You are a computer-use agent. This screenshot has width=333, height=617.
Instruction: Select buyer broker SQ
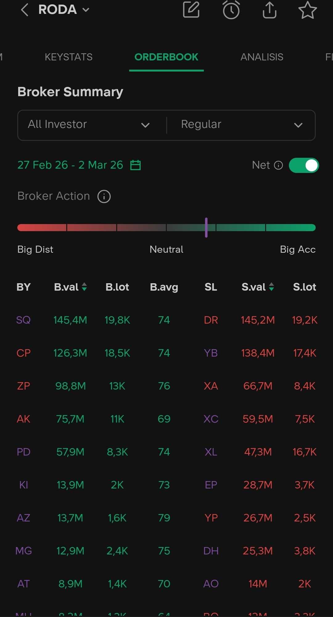point(23,320)
